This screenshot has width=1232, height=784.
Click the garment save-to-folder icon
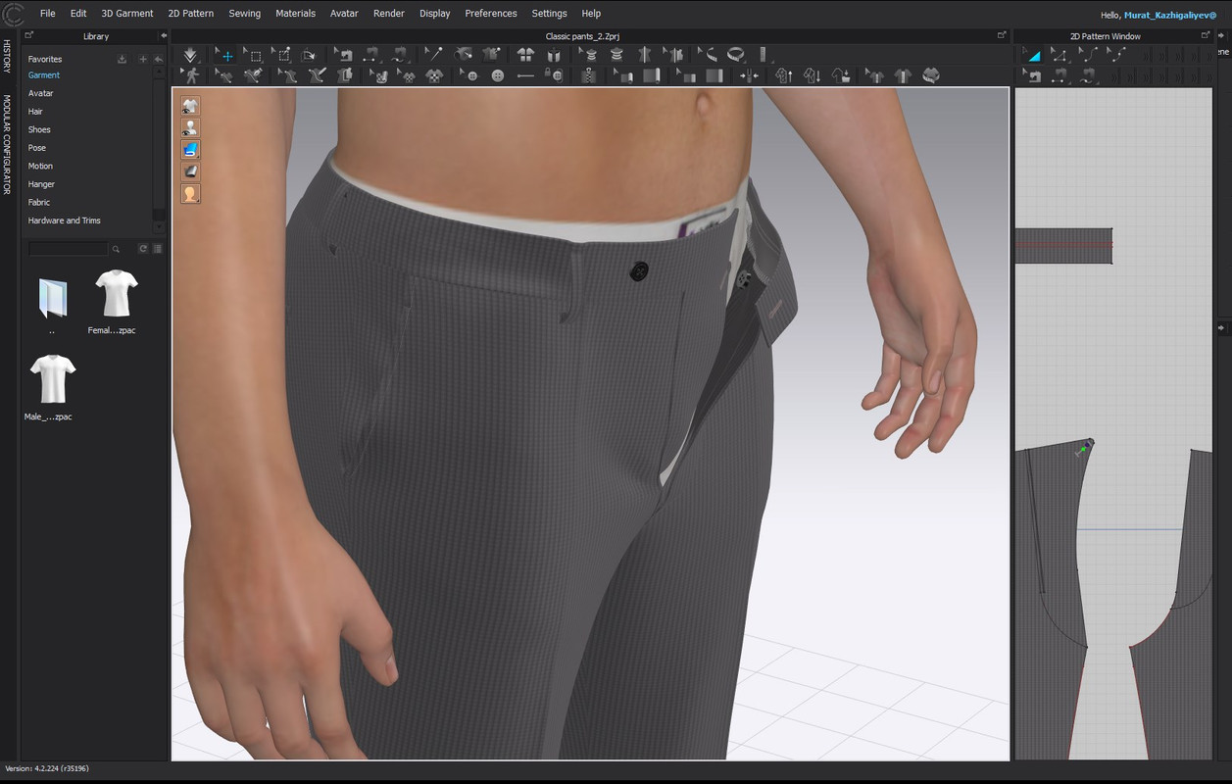(841, 75)
